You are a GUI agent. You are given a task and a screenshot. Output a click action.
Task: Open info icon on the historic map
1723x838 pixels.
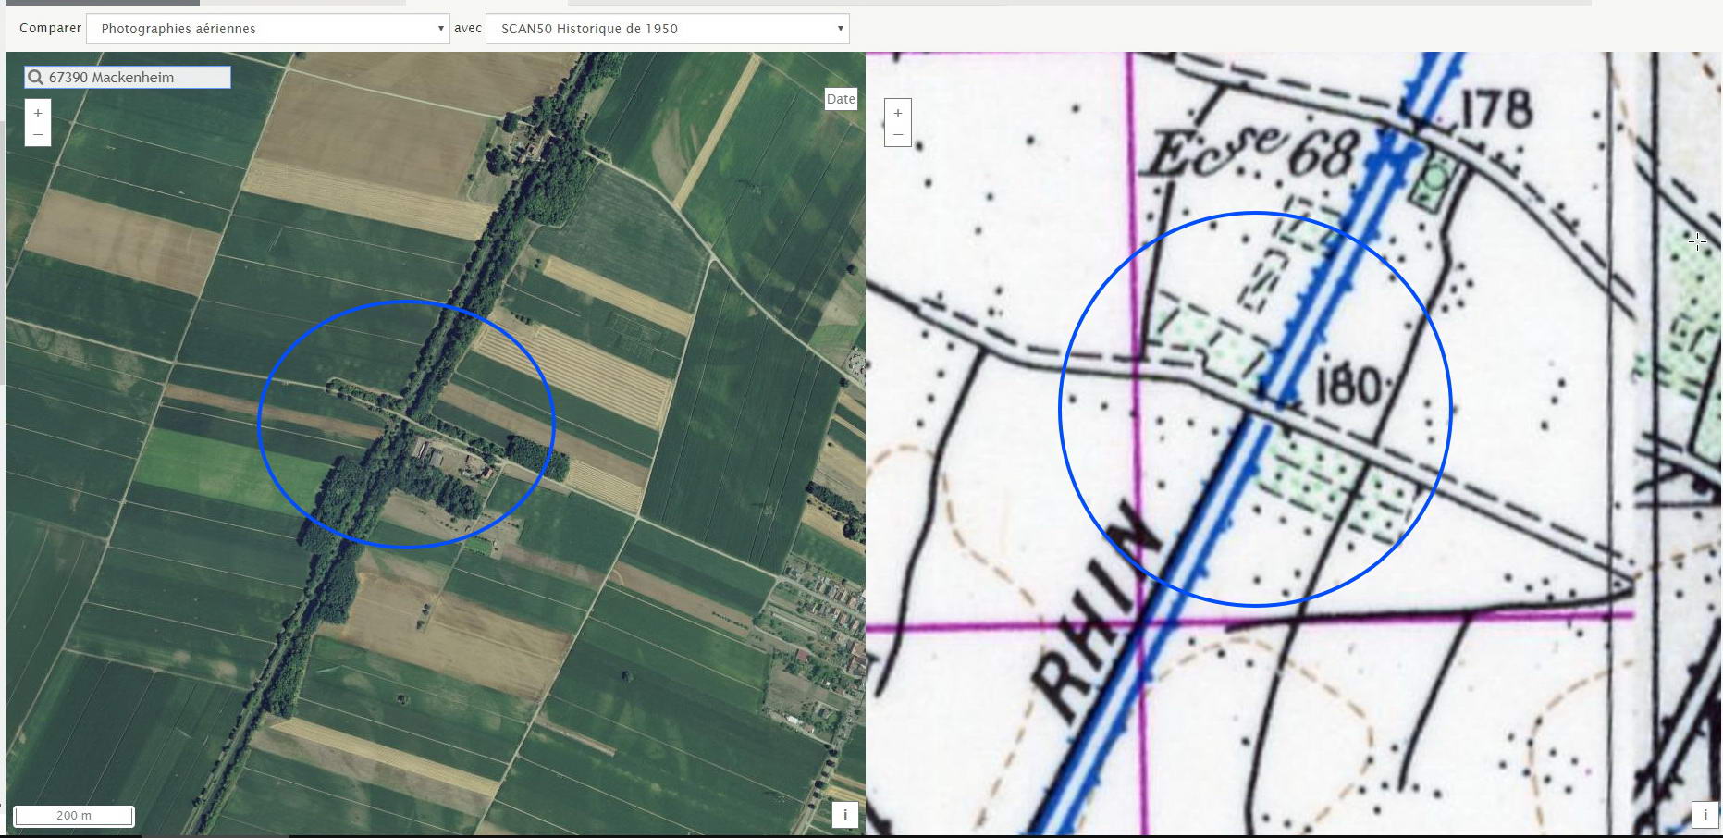(x=1705, y=815)
